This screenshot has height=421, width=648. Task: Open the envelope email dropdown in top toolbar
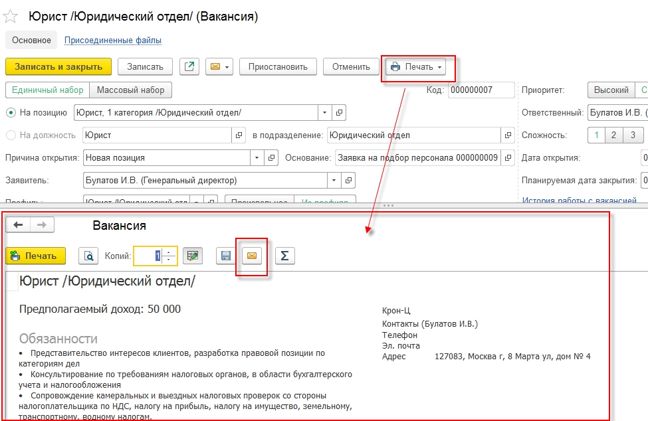(219, 67)
